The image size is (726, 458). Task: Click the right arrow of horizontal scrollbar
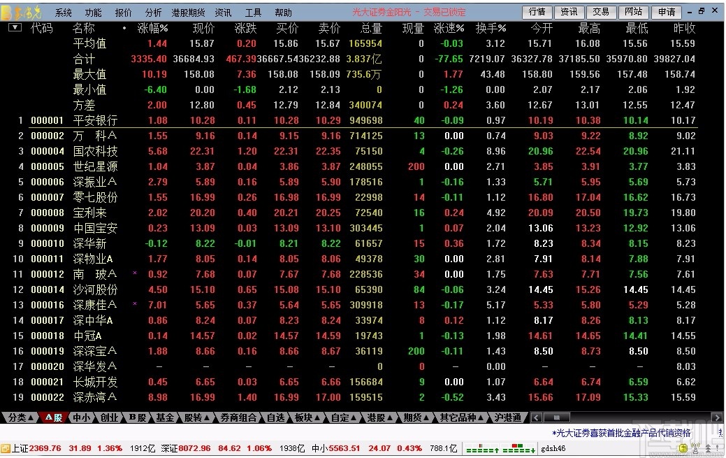[x=717, y=417]
